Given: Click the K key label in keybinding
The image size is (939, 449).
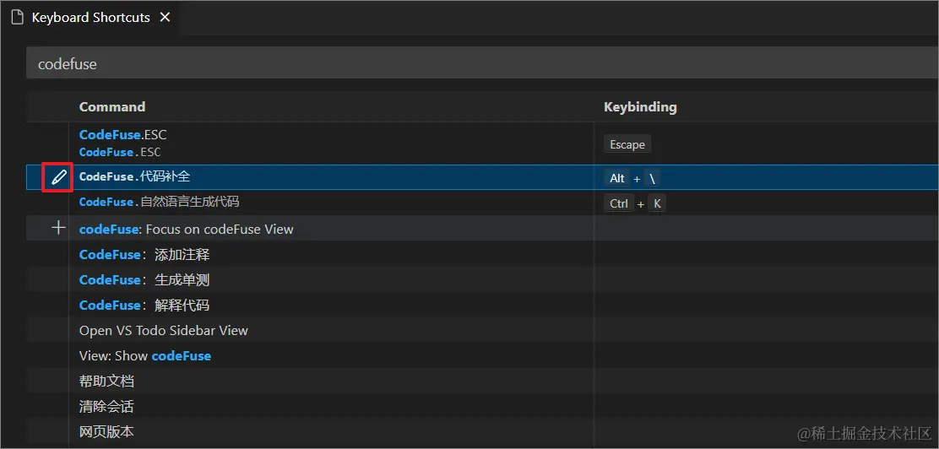Looking at the screenshot, I should 656,203.
